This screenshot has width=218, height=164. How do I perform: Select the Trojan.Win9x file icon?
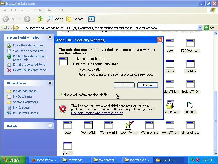[x=190, y=84]
